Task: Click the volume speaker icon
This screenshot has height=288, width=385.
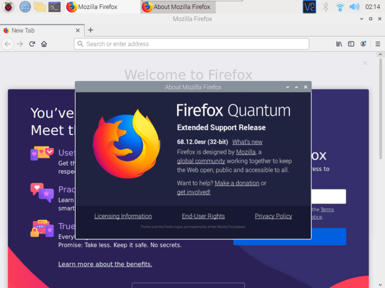Action: (x=354, y=6)
